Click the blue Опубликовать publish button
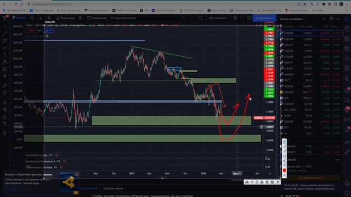Screen dimensions: 351x197 (x=264, y=18)
